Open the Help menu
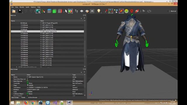Screen dimensions: 187x105 pyautogui.click(x=39, y=7)
